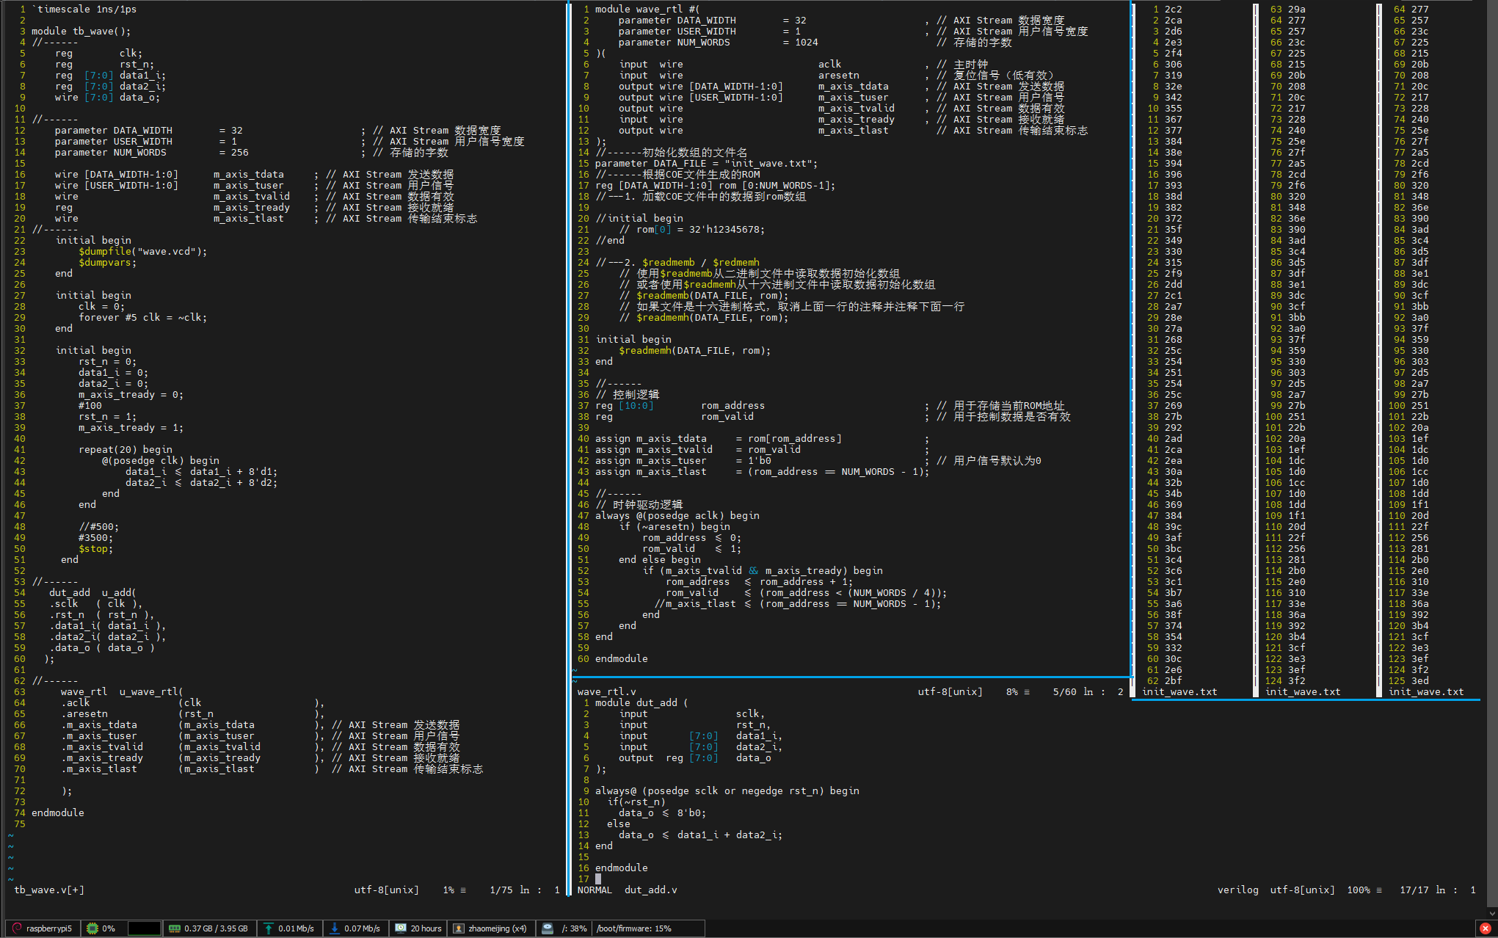Screen dimensions: 1498x938
Task: Click the raspberrypi5 hostname label
Action: point(49,928)
